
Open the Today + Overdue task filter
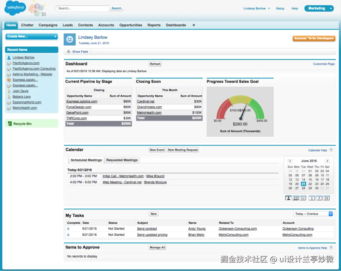click(313, 214)
